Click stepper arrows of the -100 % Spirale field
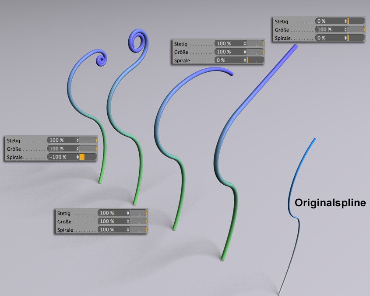 coord(78,157)
